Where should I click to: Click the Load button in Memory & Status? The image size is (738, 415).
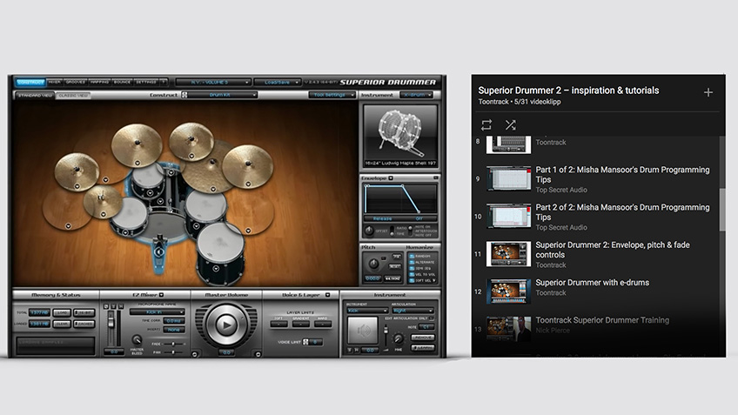(x=62, y=312)
